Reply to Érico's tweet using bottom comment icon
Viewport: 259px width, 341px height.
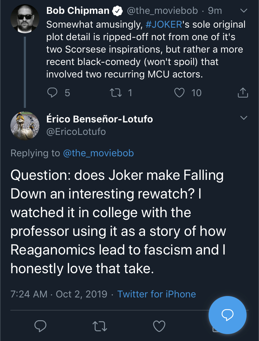click(40, 326)
